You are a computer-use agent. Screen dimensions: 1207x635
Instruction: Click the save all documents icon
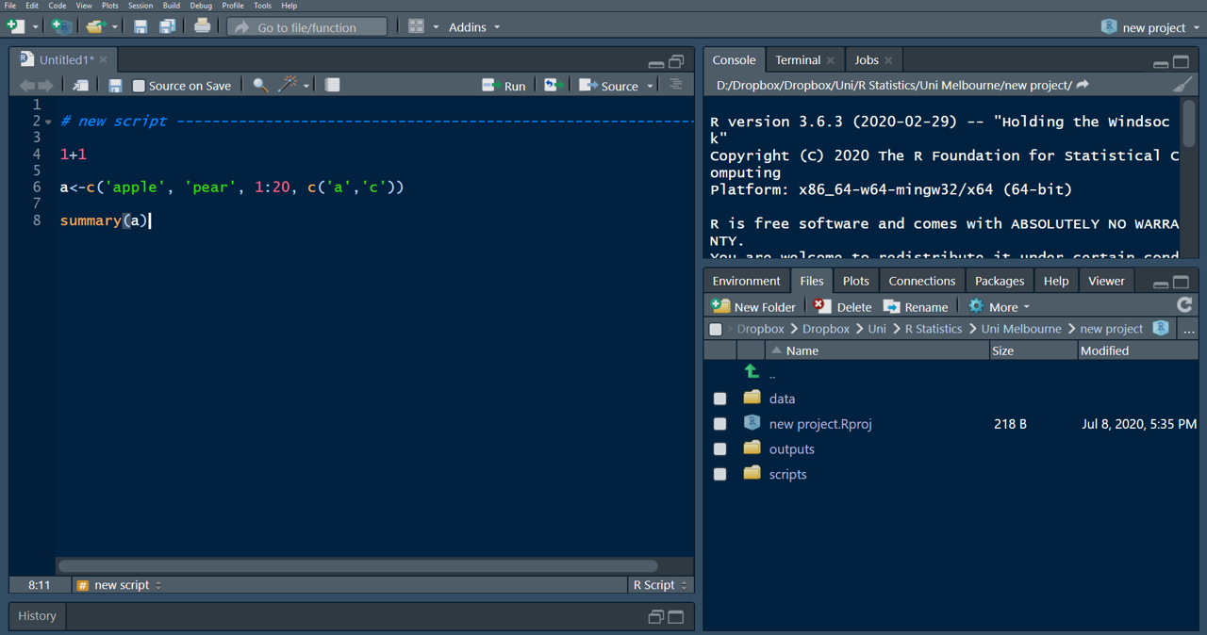pos(167,26)
